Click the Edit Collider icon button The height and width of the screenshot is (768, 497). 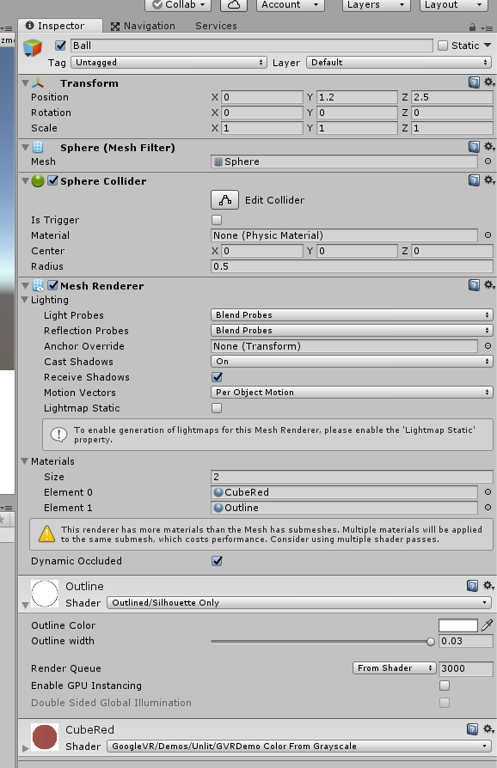pos(225,200)
